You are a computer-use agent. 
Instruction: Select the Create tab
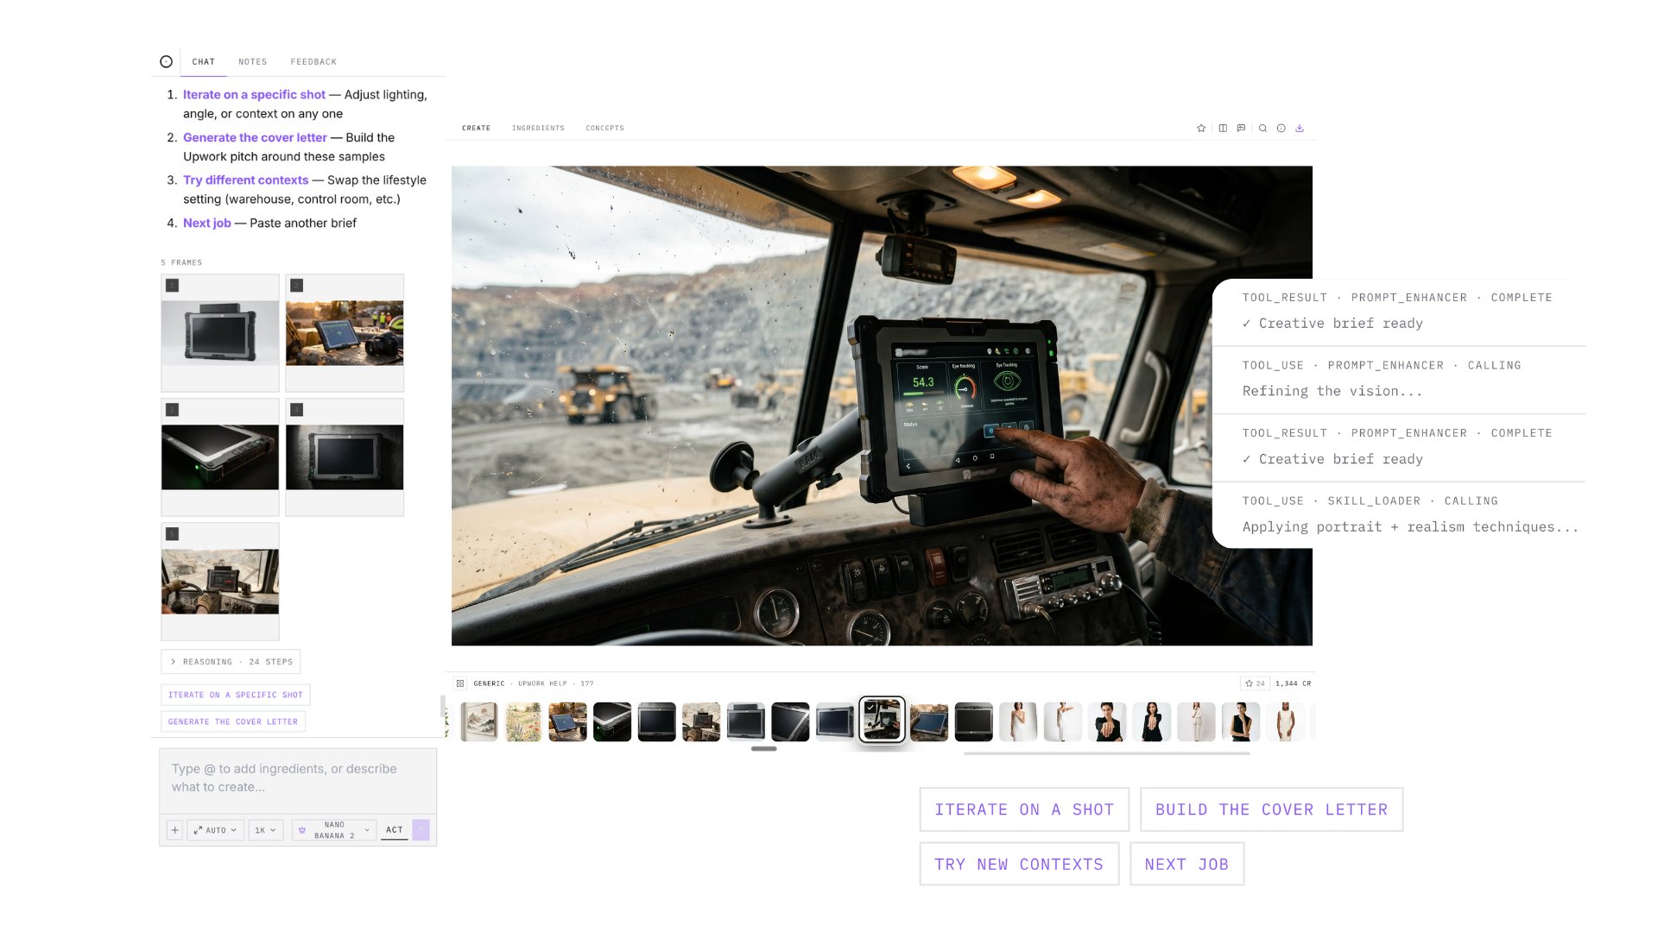tap(476, 128)
